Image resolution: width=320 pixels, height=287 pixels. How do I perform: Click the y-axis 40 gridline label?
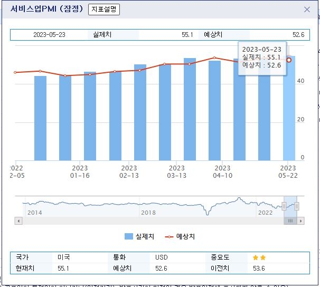pos(300,81)
